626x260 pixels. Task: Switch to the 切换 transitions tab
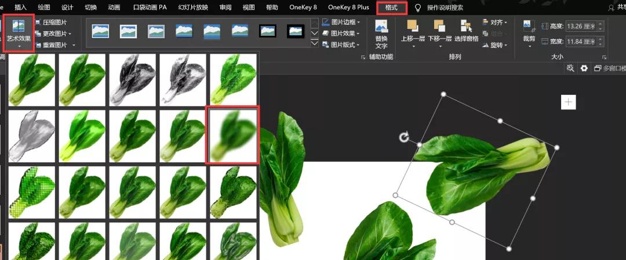(x=90, y=7)
